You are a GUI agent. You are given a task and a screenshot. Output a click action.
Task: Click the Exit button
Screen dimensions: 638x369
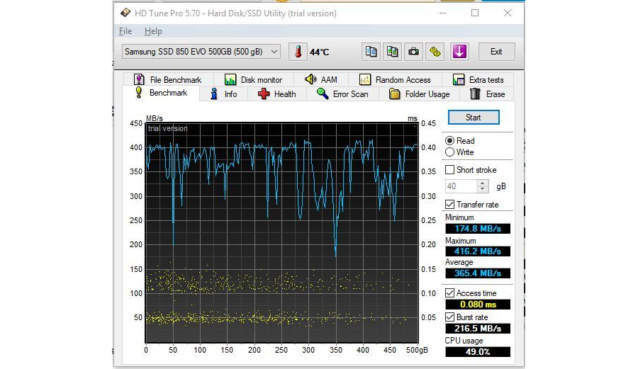[x=496, y=52]
